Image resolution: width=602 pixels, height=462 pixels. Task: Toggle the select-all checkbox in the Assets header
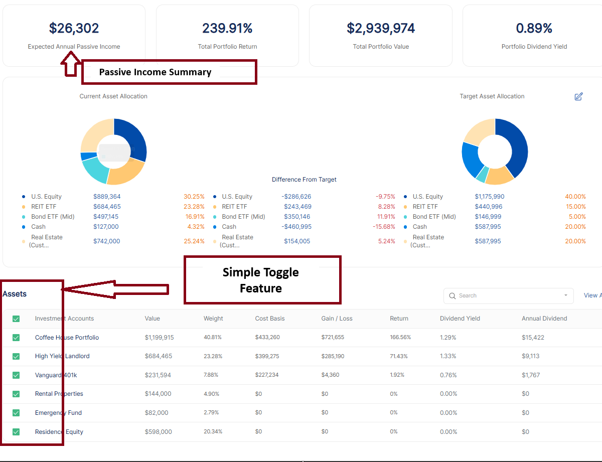(x=16, y=319)
